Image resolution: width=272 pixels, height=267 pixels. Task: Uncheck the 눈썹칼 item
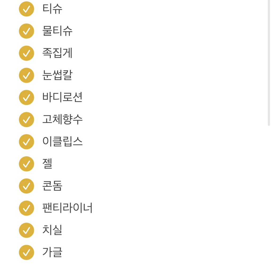tap(26, 75)
